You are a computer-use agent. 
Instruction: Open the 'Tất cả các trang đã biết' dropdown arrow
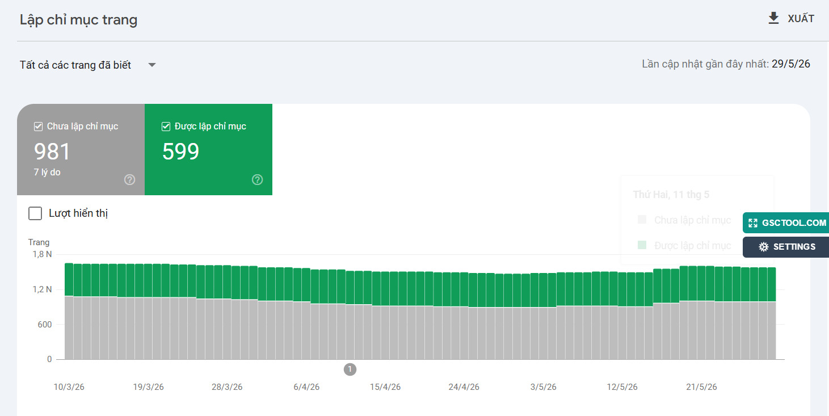click(x=152, y=65)
